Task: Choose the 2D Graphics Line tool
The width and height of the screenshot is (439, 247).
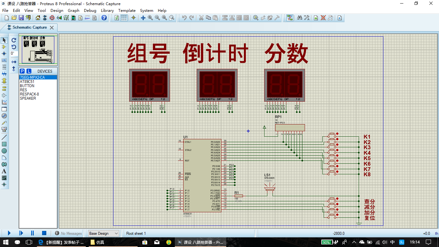Action: point(4,137)
